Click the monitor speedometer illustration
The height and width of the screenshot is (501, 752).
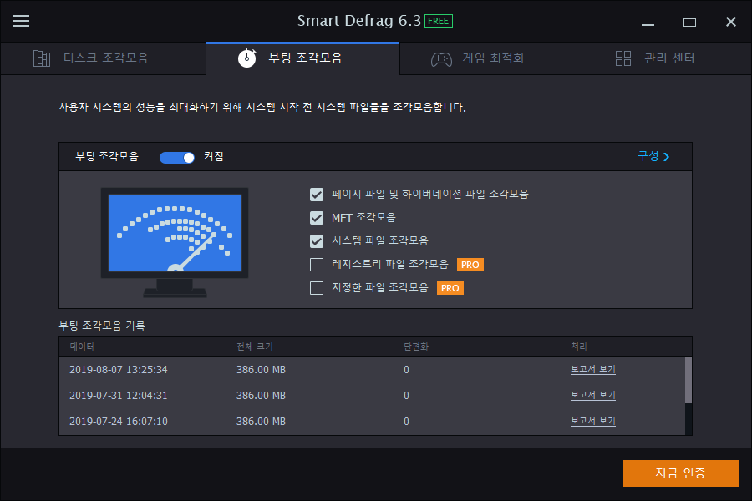[175, 242]
